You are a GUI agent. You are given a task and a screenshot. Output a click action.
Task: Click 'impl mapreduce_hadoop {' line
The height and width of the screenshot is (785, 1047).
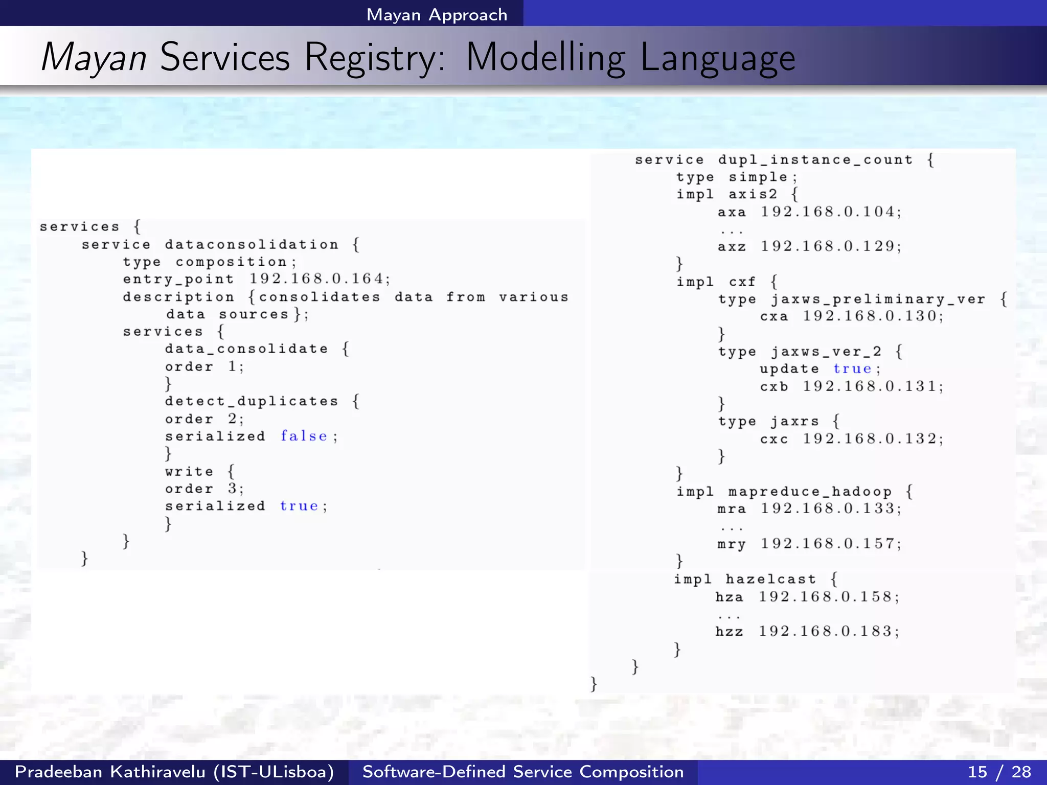coord(795,492)
